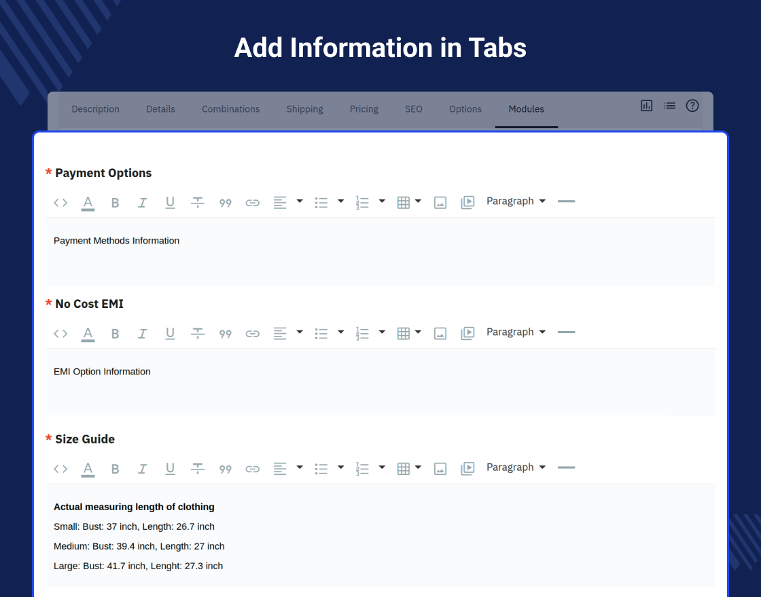Switch to the SEO tab

click(x=414, y=109)
